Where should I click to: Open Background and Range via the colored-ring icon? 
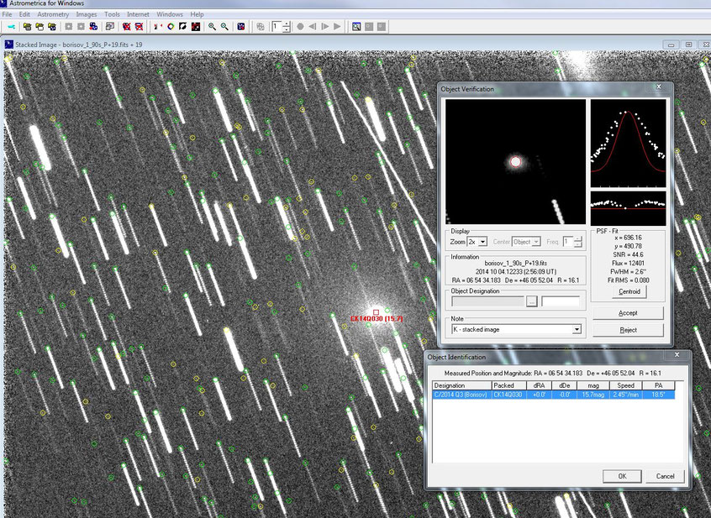point(171,27)
